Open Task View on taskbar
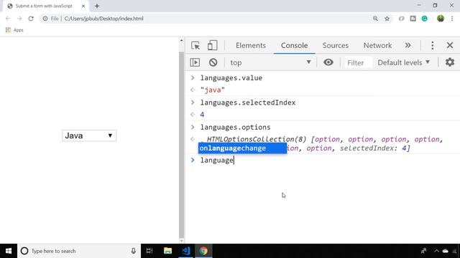Screen dimensions: 460x258 coord(149,251)
